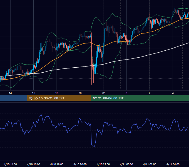The width and height of the screenshot is (189, 167).
Task: Click the '4/10 22:00' date label
Action: click(103, 164)
